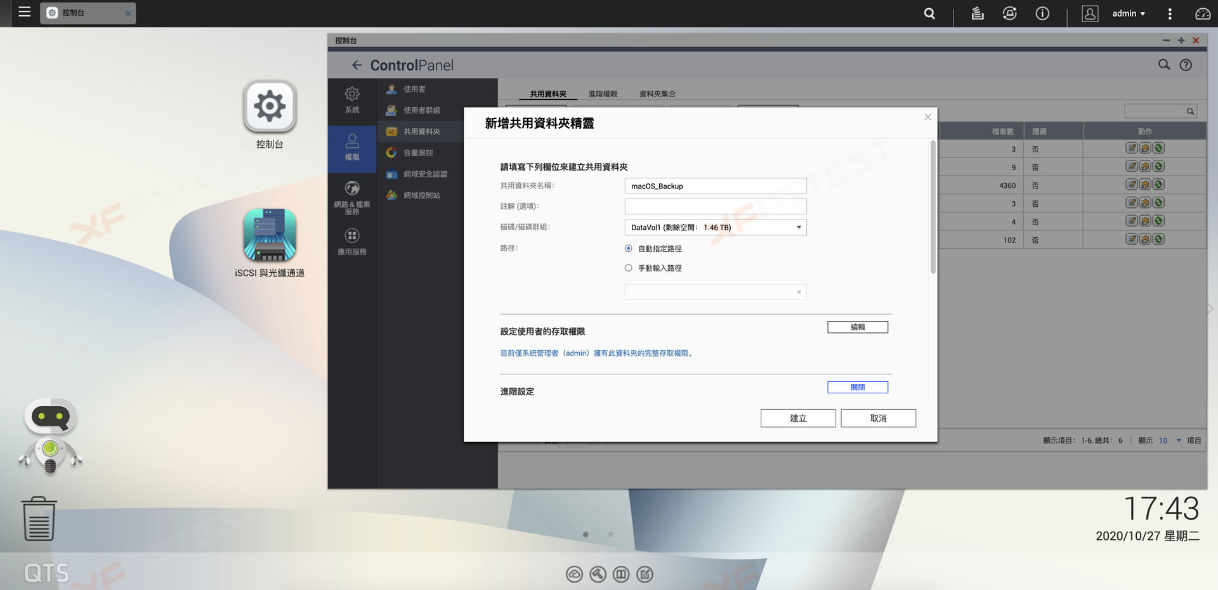Click the 取消 button
This screenshot has width=1218, height=590.
point(879,418)
